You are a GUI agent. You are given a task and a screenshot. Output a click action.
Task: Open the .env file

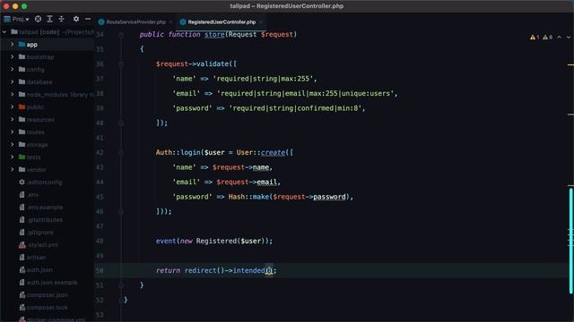tap(32, 195)
